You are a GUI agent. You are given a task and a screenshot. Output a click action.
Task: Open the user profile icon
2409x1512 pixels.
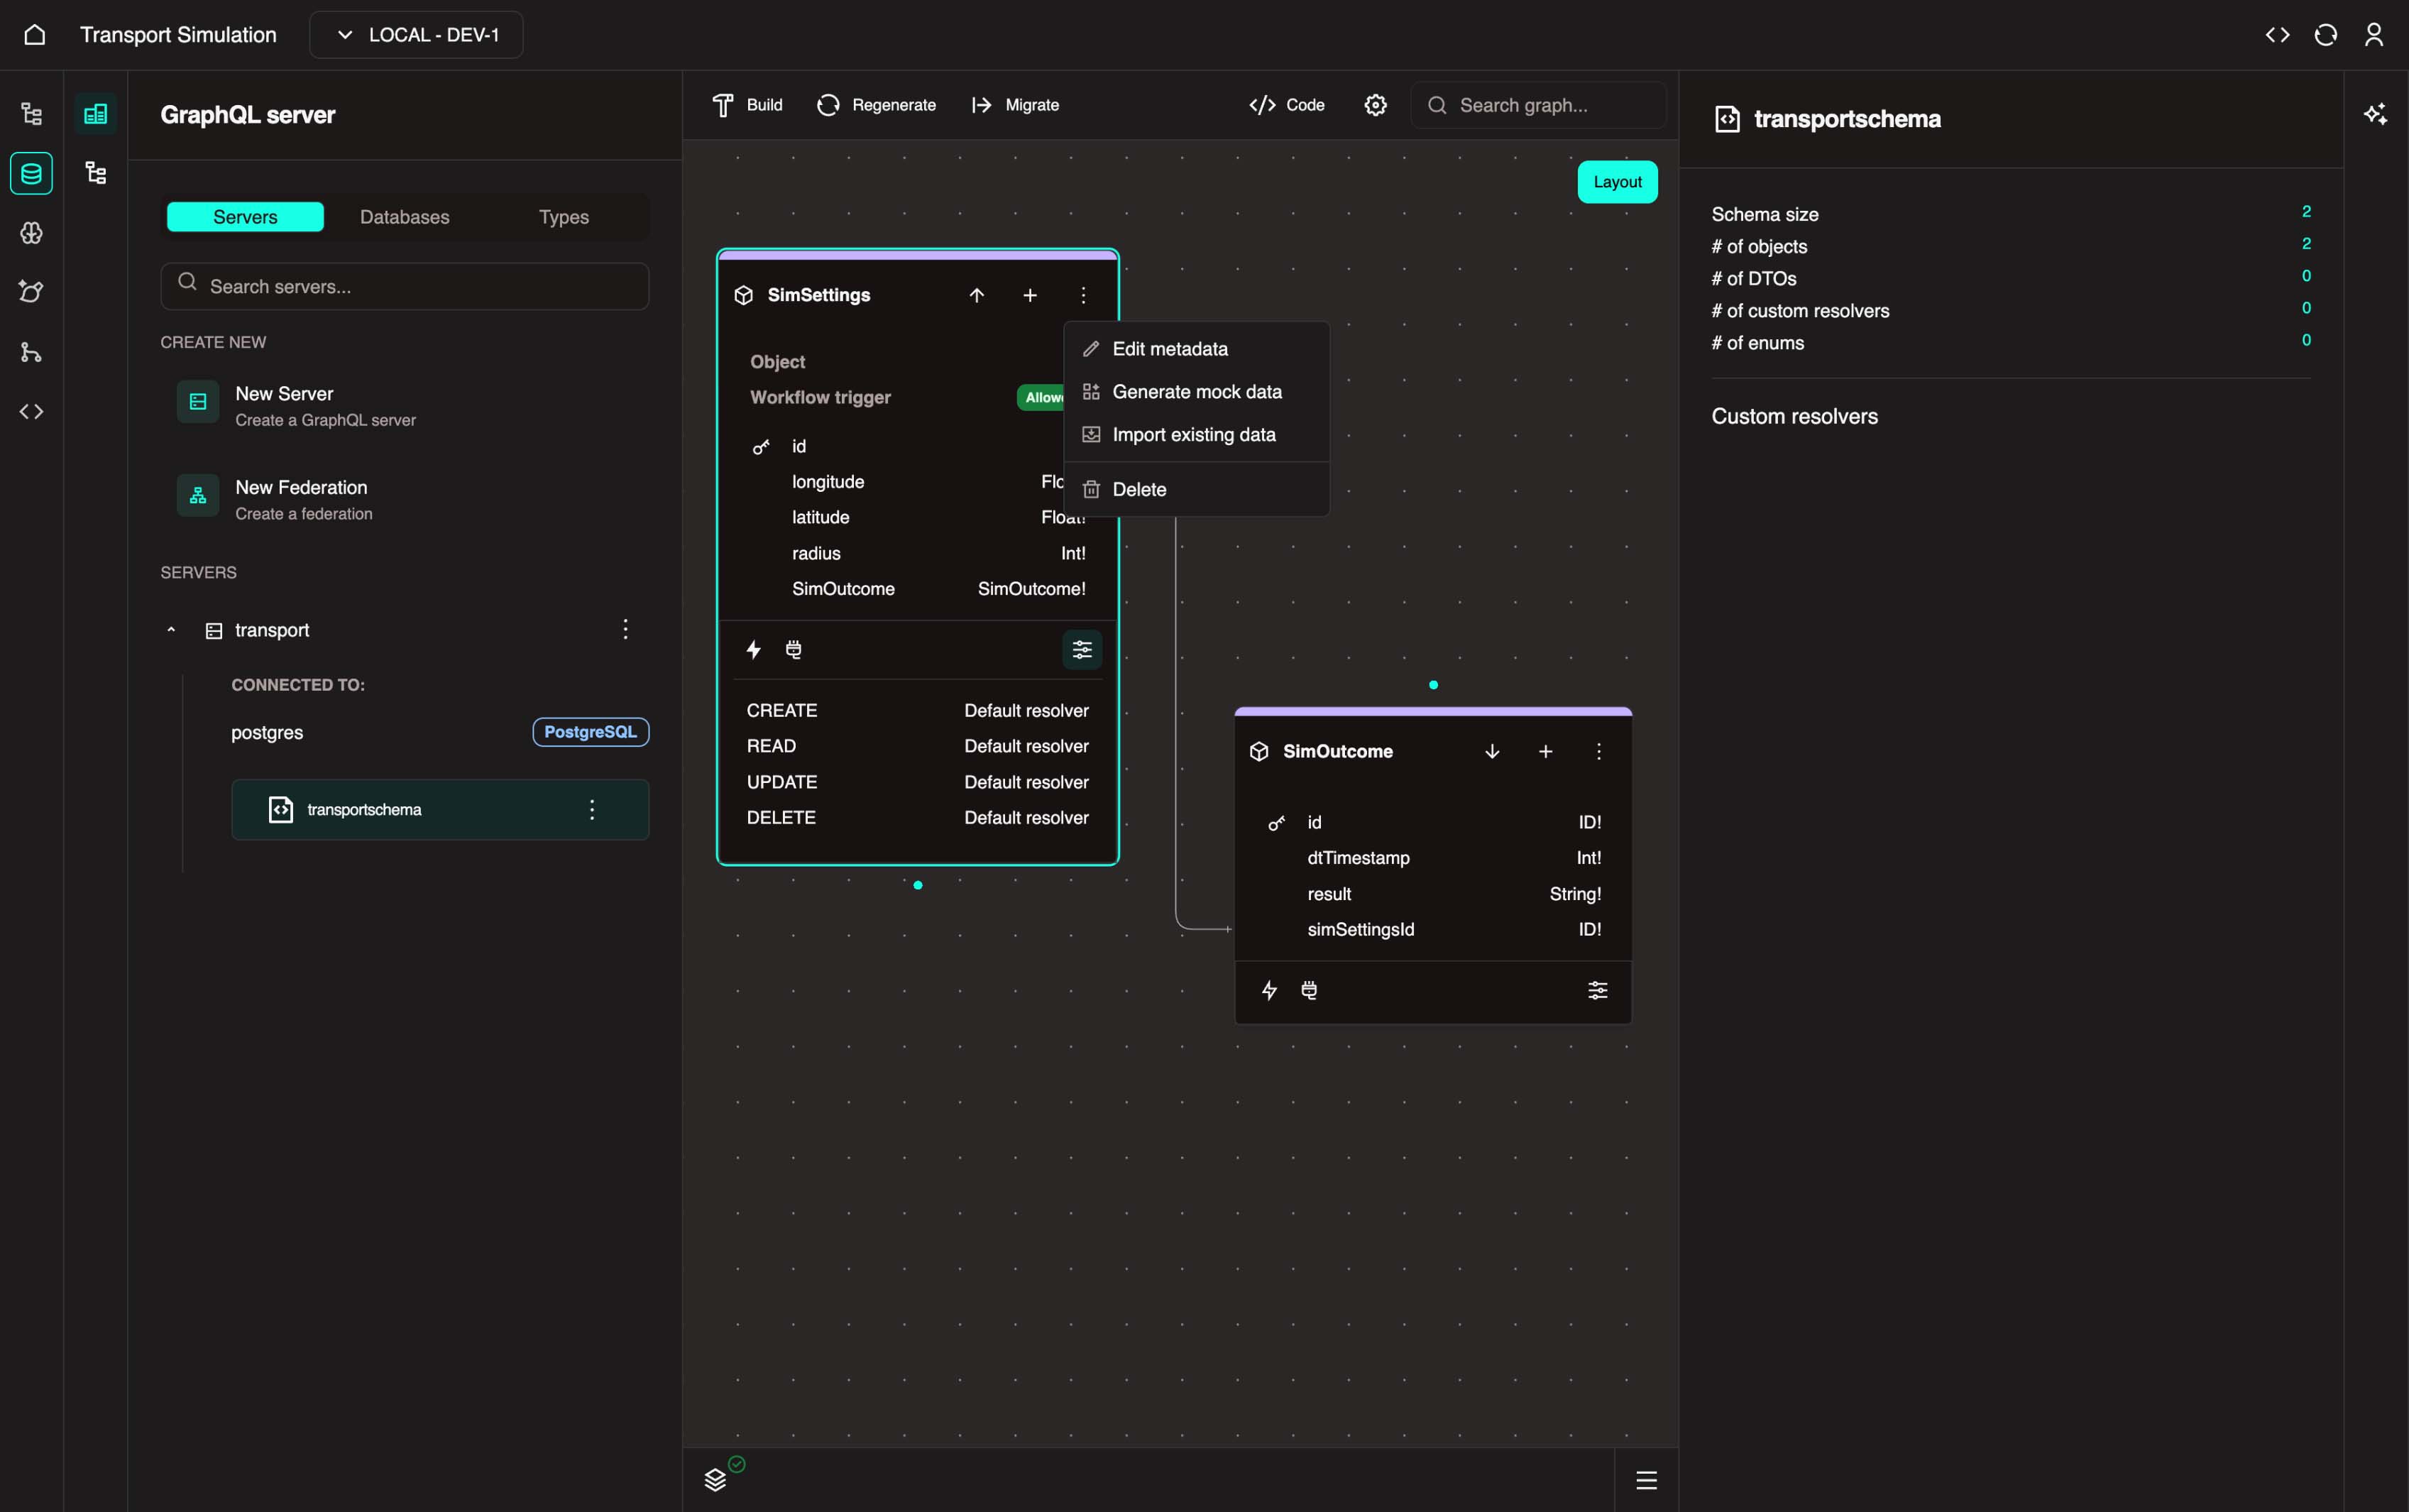point(2373,35)
